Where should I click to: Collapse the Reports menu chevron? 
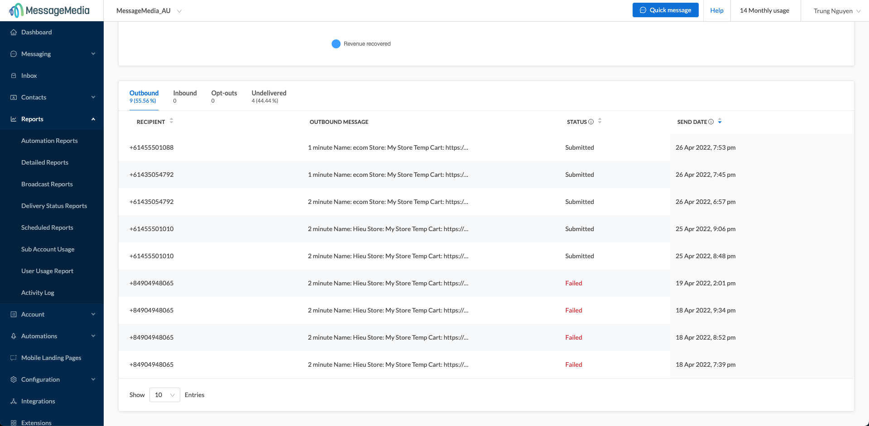click(x=93, y=119)
